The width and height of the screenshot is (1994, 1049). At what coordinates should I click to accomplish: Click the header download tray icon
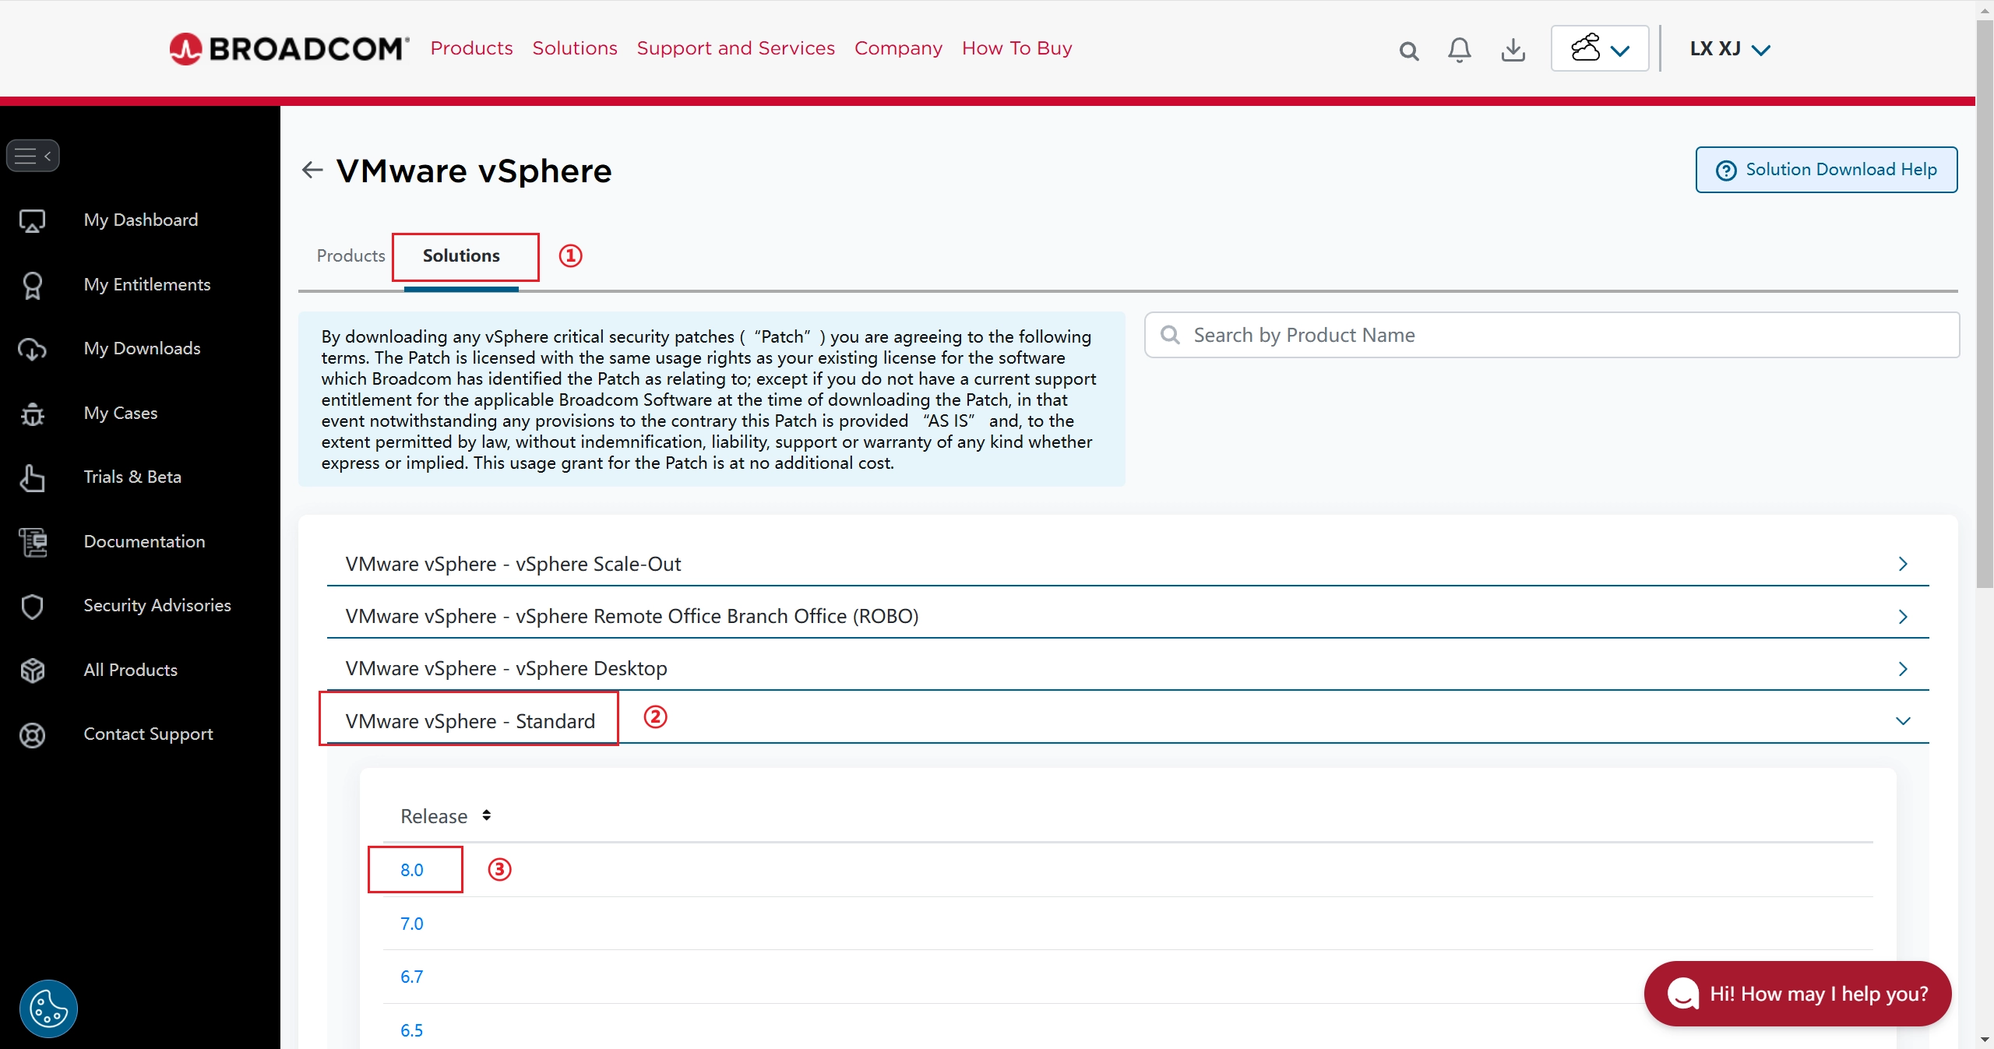pos(1513,51)
